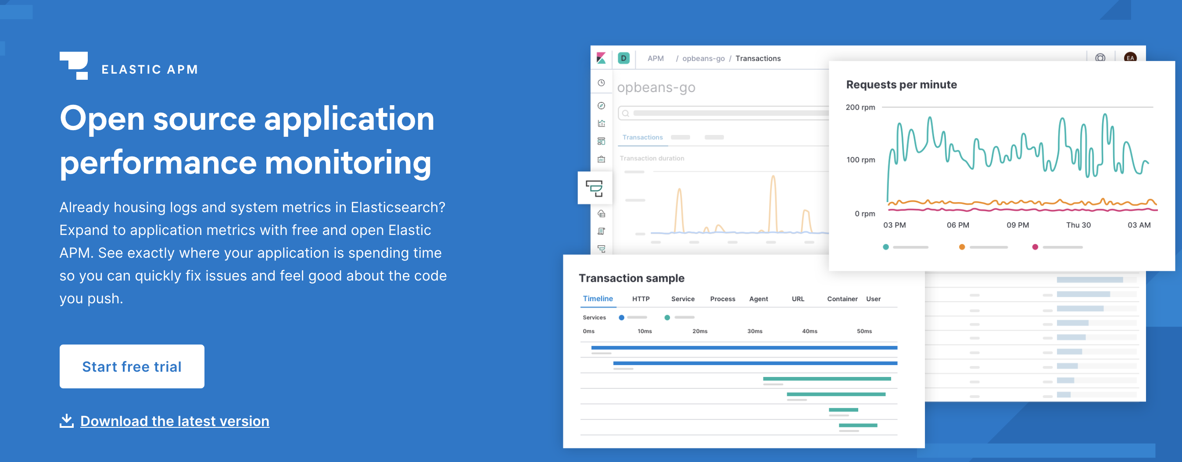Click the pink legend dot under requests chart
The height and width of the screenshot is (462, 1182).
(x=1035, y=247)
